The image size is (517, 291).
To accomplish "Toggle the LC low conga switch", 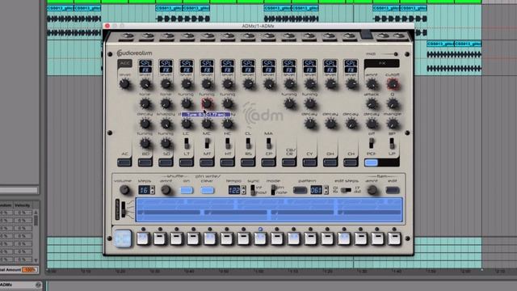I will coord(187,144).
